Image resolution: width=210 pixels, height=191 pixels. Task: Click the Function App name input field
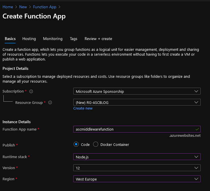(x=133, y=129)
